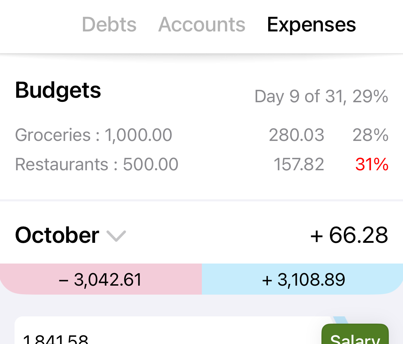Tap the green Salary category tag
Image resolution: width=403 pixels, height=344 pixels.
coord(355,337)
